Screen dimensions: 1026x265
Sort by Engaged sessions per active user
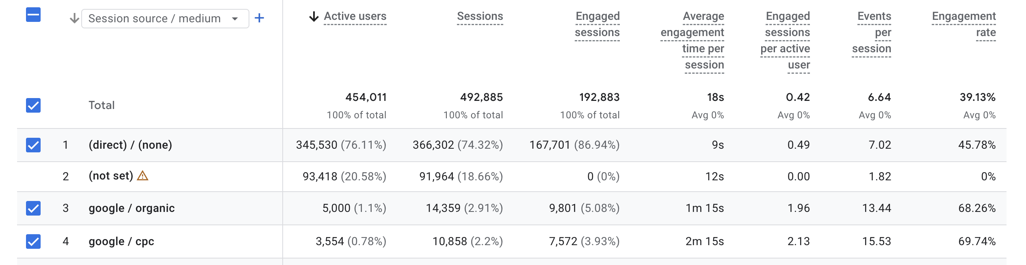tap(786, 41)
